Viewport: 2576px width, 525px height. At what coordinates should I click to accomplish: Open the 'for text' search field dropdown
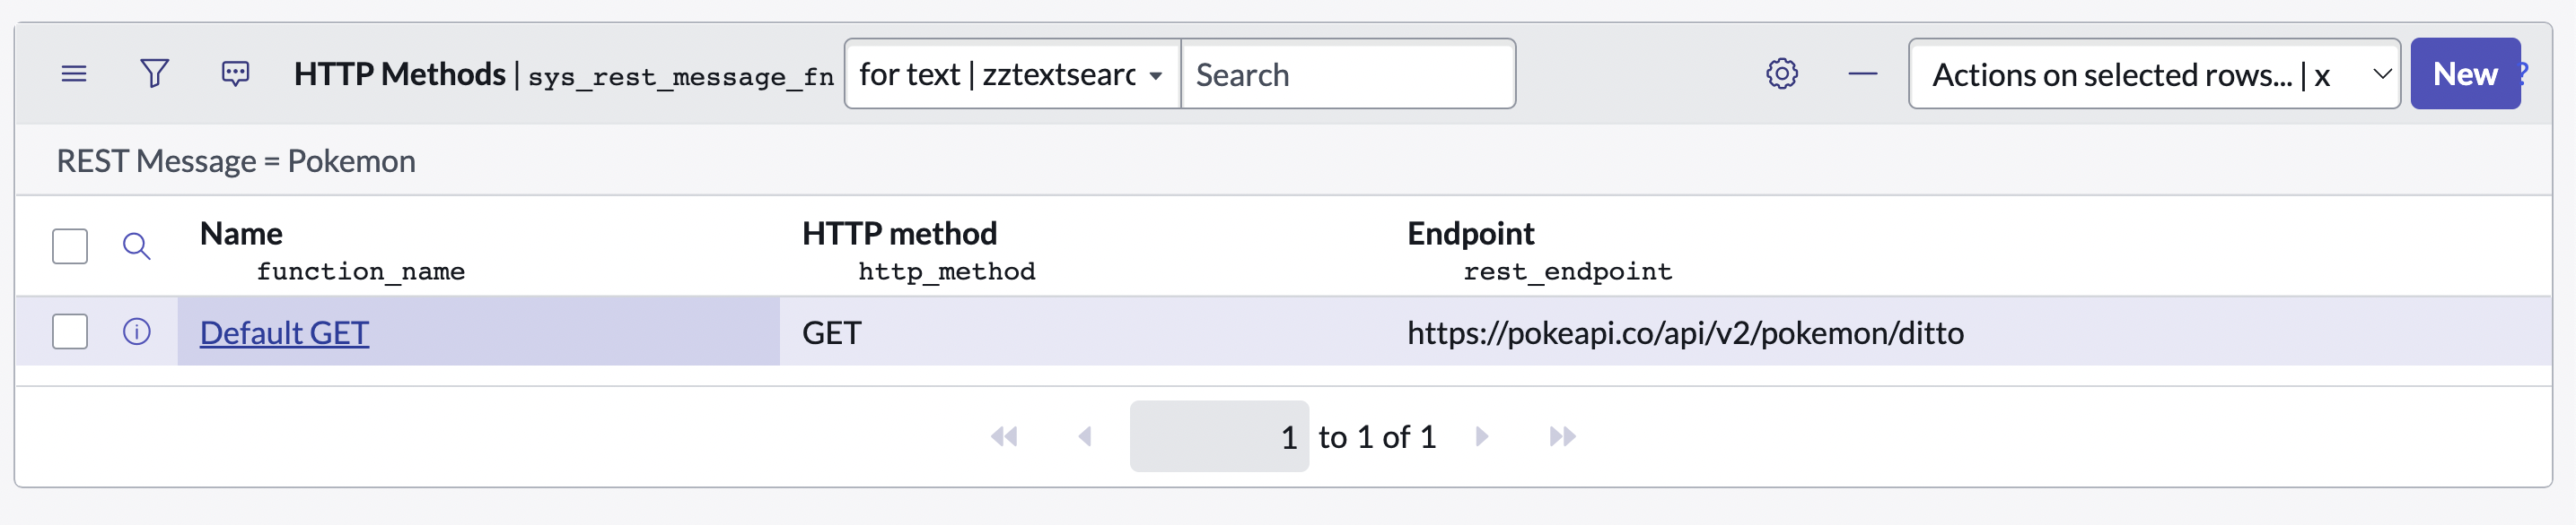(x=1011, y=73)
